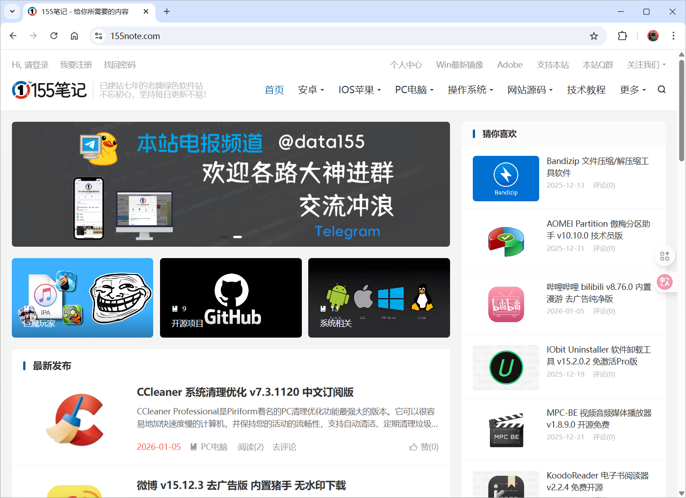
Task: Open the browser extensions puzzle icon
Action: pos(622,36)
